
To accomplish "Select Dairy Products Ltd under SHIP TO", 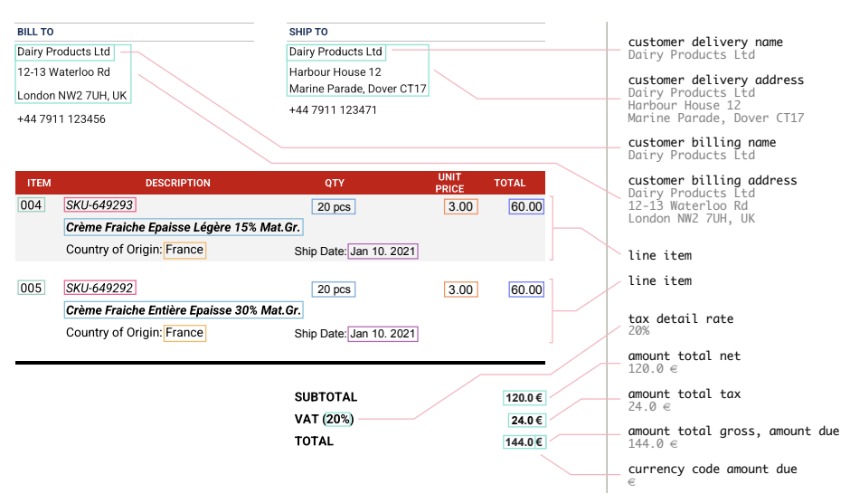I will 335,52.
